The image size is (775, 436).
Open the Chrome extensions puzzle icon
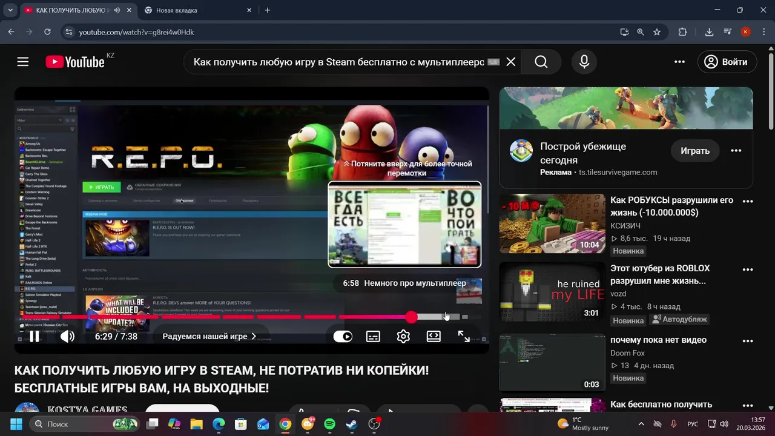[682, 32]
